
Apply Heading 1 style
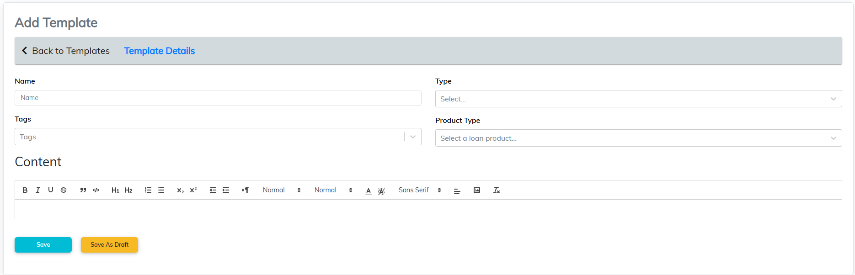tap(115, 190)
